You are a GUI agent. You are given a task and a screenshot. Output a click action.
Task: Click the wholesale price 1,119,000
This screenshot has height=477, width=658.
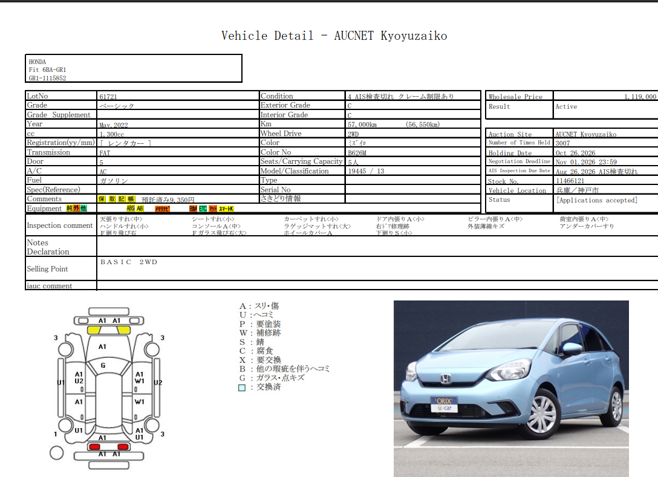click(640, 97)
